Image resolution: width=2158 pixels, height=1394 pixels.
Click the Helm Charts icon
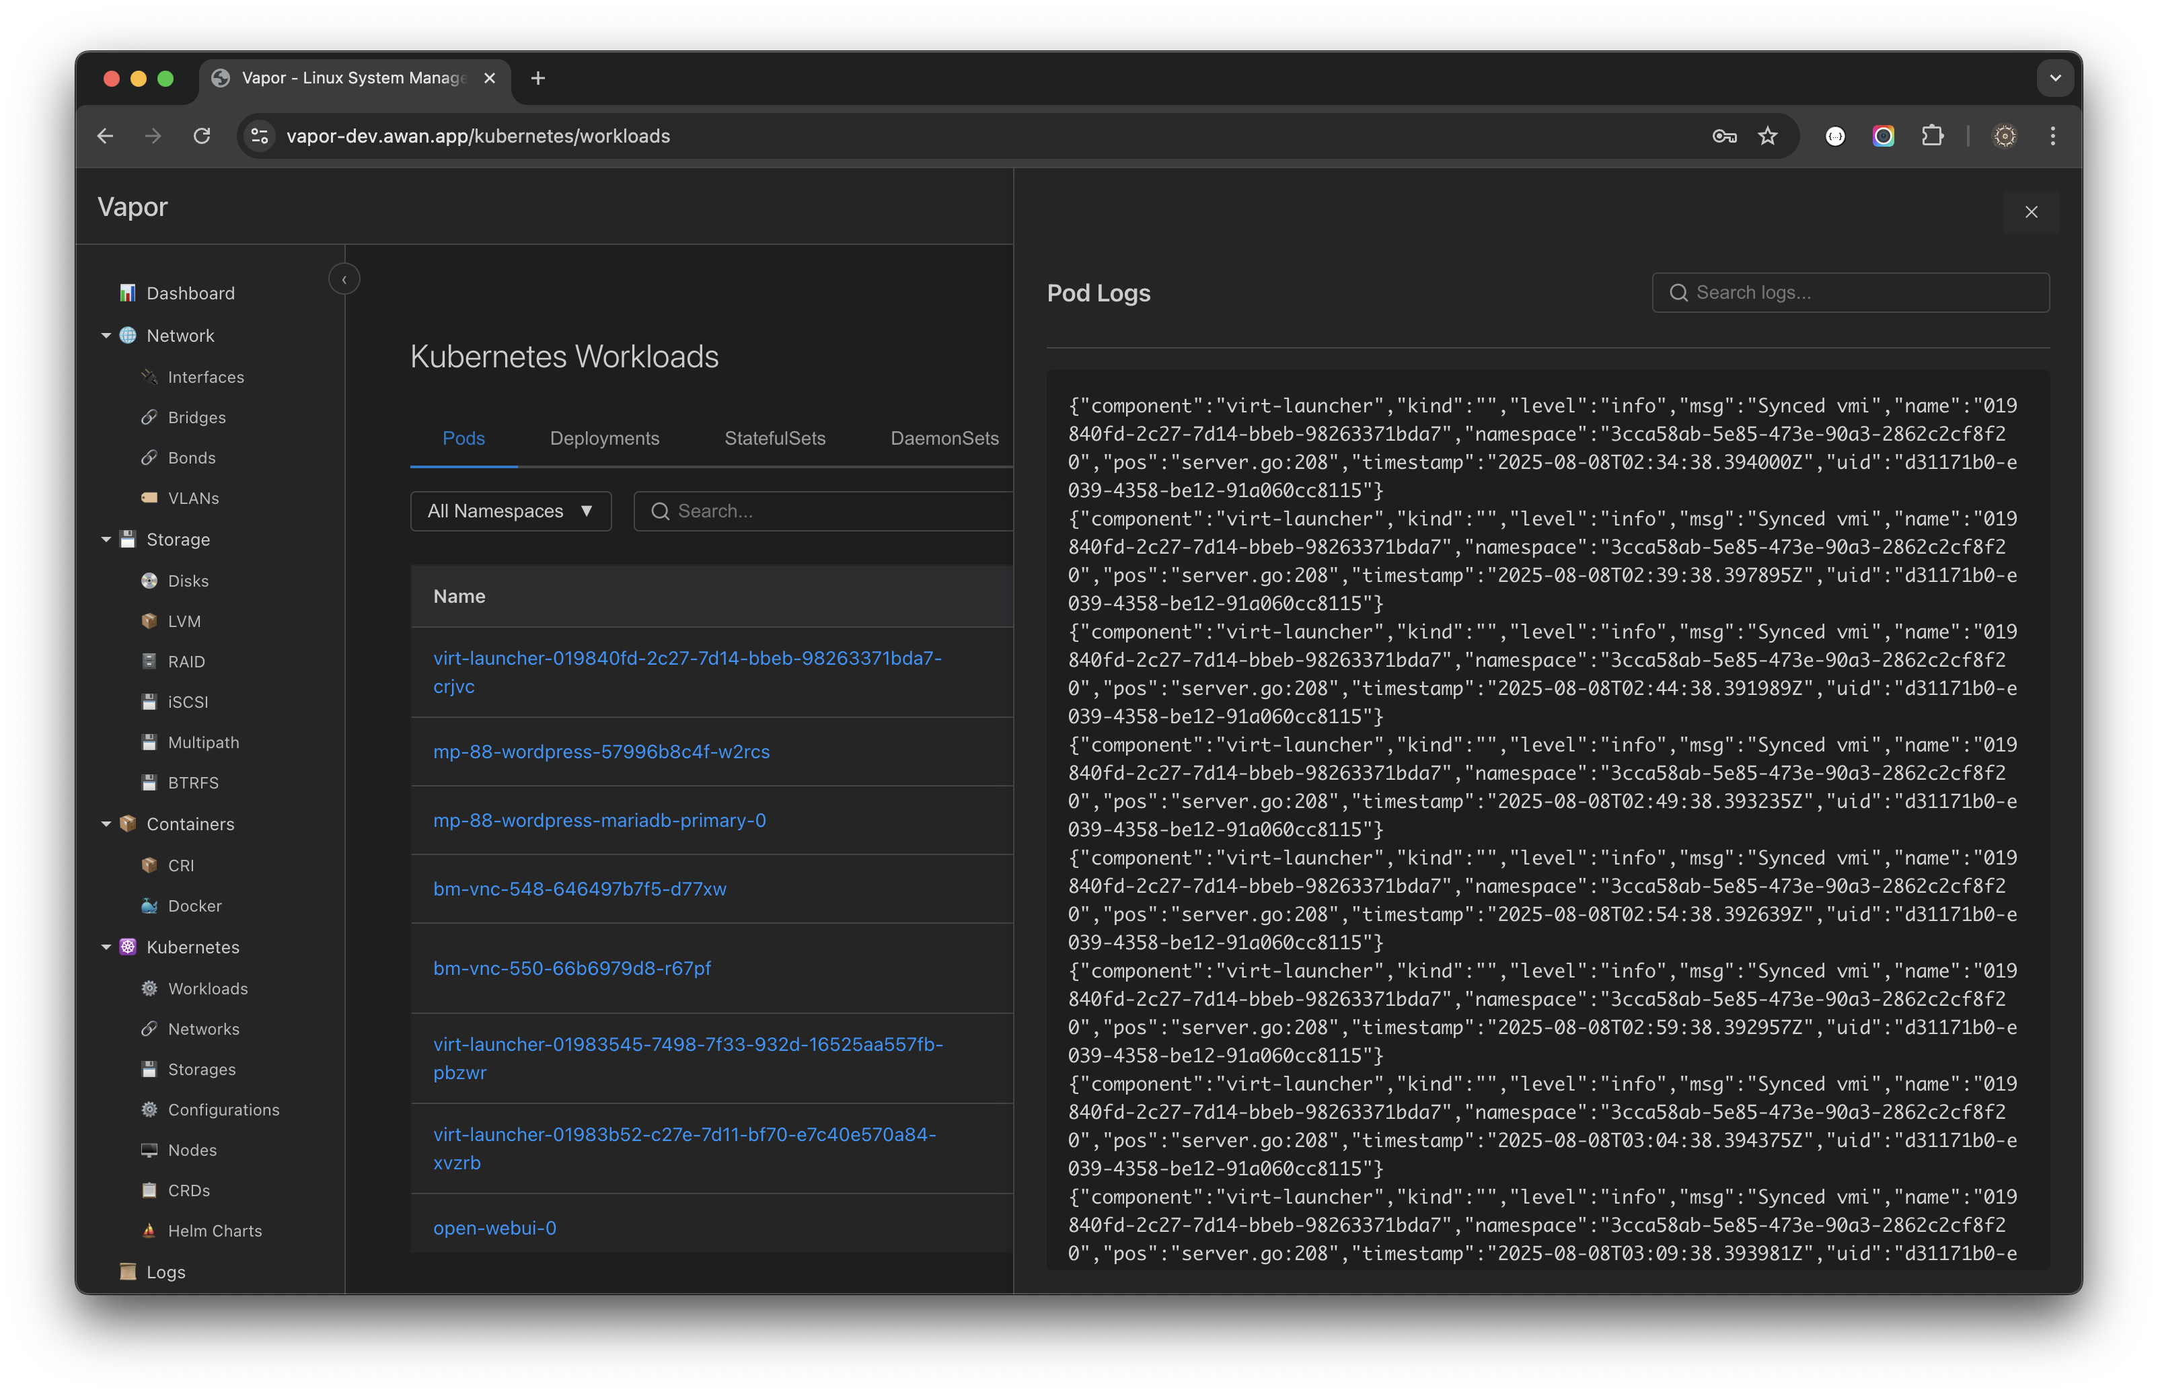point(149,1231)
